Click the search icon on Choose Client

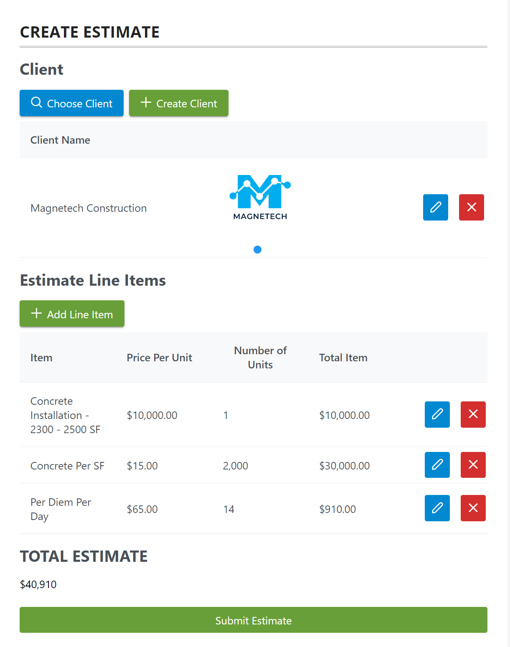click(36, 103)
